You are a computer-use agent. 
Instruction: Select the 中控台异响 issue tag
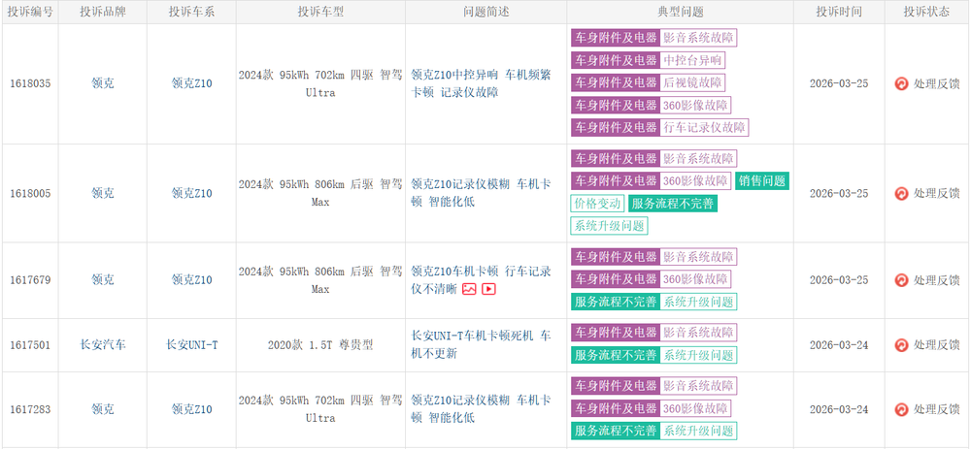pyautogui.click(x=691, y=60)
